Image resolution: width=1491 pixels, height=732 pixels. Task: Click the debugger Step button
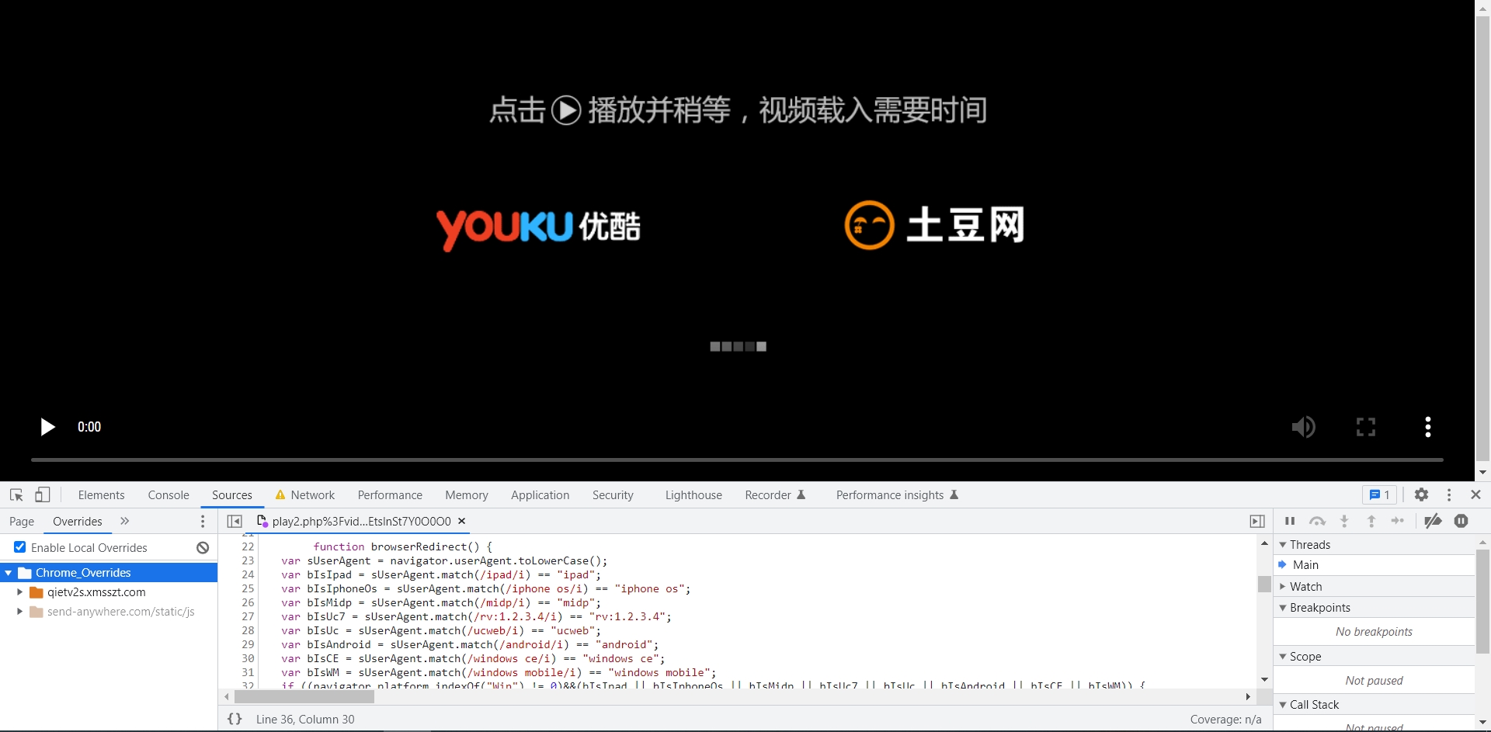click(x=1398, y=522)
